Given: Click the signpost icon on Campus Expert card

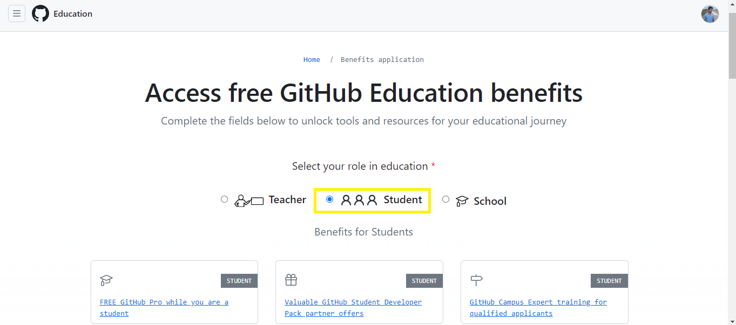Looking at the screenshot, I should point(476,280).
